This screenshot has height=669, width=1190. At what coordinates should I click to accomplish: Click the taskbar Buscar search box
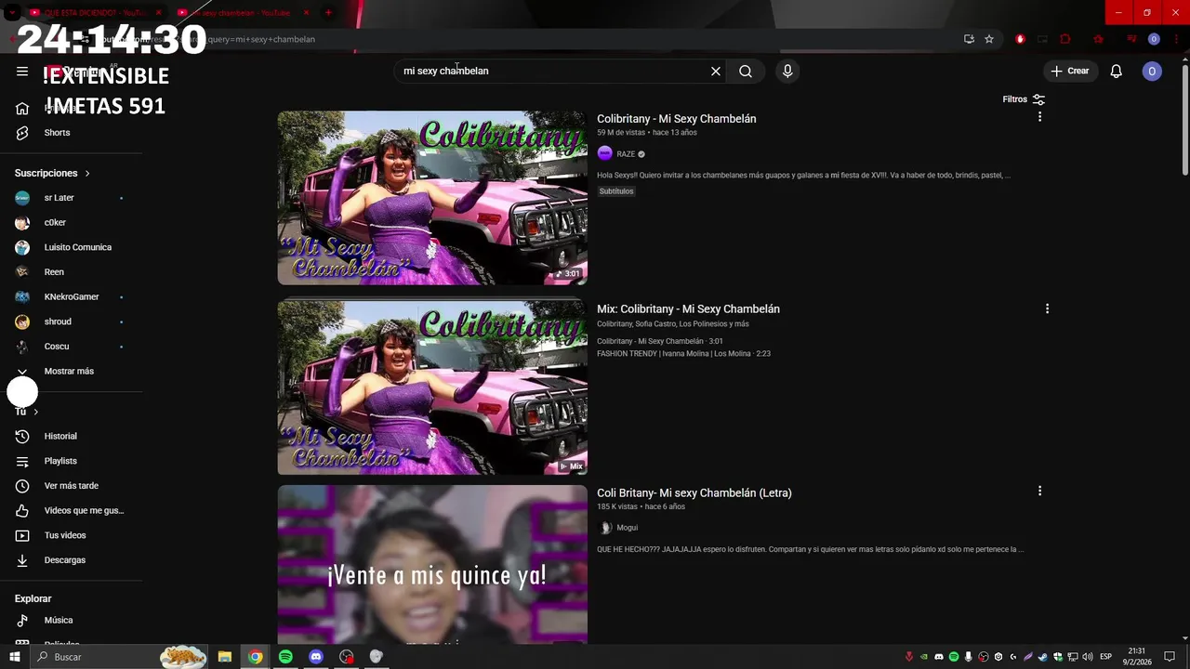click(121, 657)
